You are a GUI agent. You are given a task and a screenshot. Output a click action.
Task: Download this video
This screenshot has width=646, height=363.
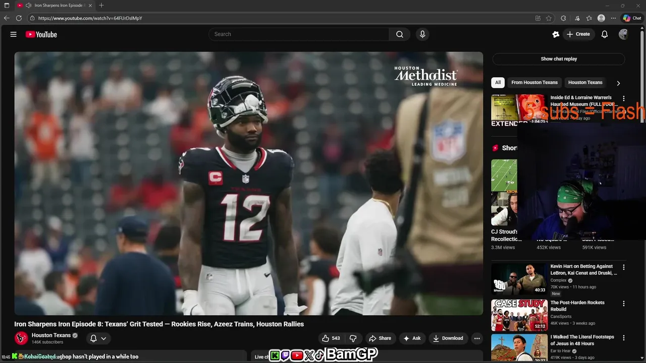pos(448,338)
